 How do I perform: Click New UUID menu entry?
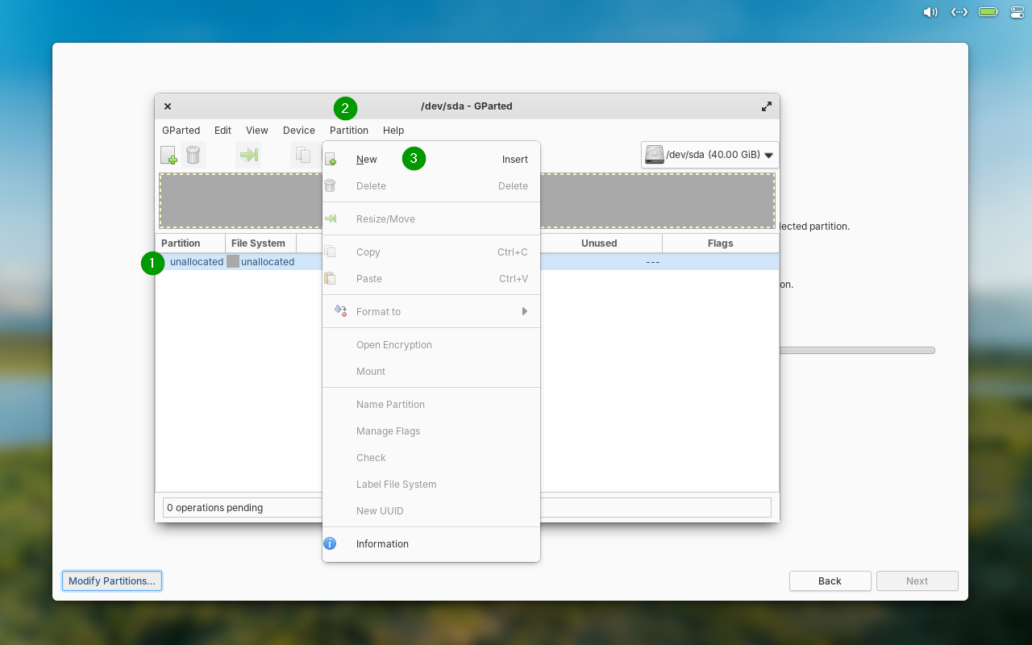(x=431, y=511)
